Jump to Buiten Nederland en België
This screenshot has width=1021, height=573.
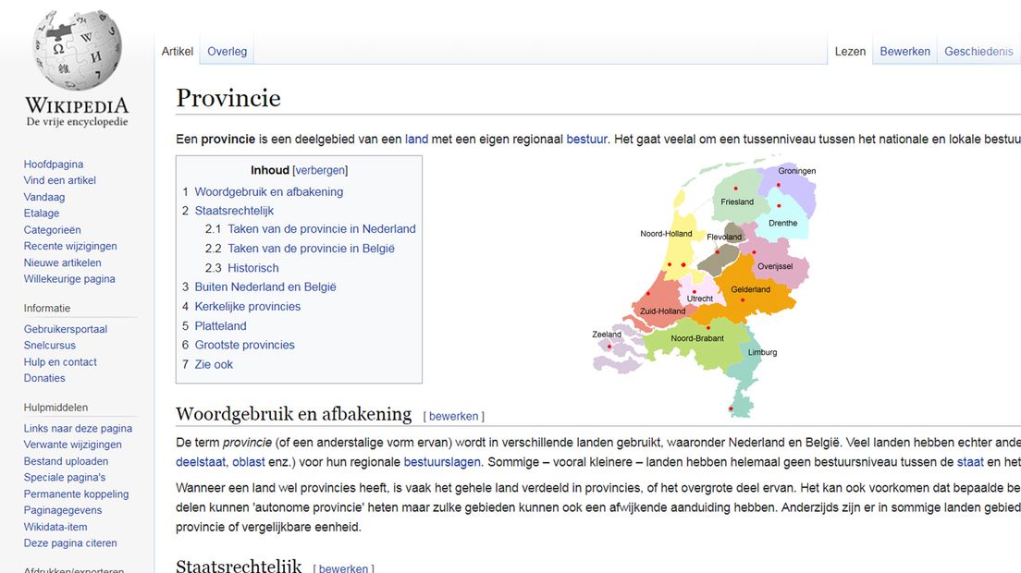[265, 286]
